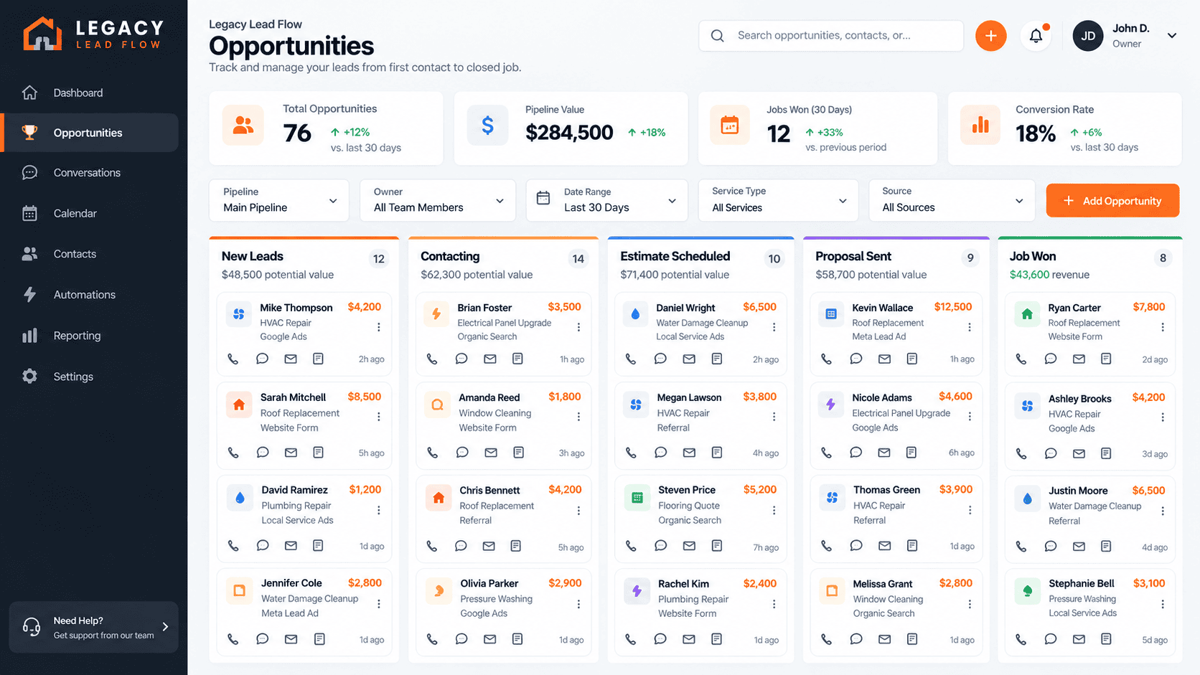The width and height of the screenshot is (1200, 675).
Task: Open chat icon on Sarah Mitchell card
Action: [x=263, y=453]
